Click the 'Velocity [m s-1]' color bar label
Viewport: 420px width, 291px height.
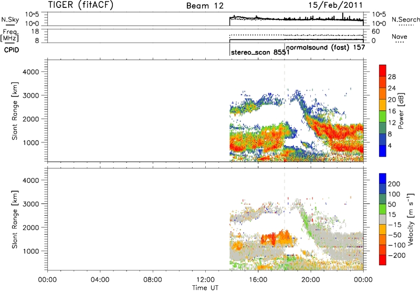(411, 220)
